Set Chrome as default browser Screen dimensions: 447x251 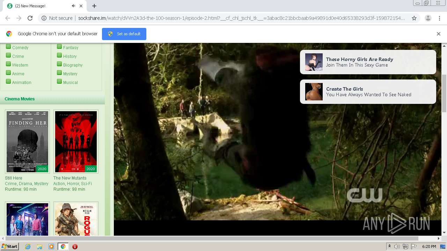click(124, 34)
